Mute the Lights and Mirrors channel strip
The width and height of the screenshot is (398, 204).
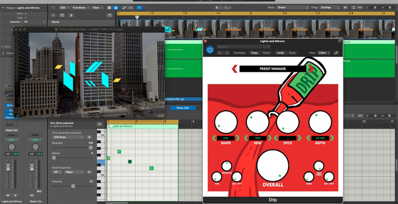click(8, 195)
